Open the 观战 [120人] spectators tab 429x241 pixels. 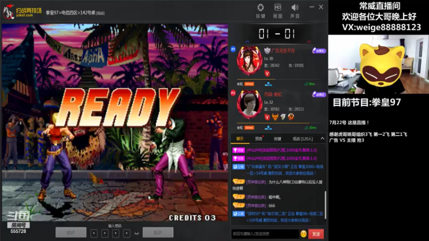(x=302, y=139)
